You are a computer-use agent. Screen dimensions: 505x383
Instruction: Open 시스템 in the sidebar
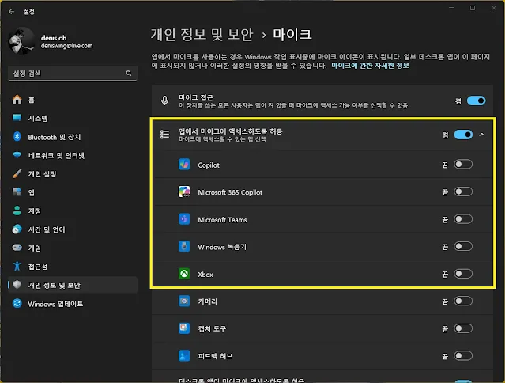point(73,119)
